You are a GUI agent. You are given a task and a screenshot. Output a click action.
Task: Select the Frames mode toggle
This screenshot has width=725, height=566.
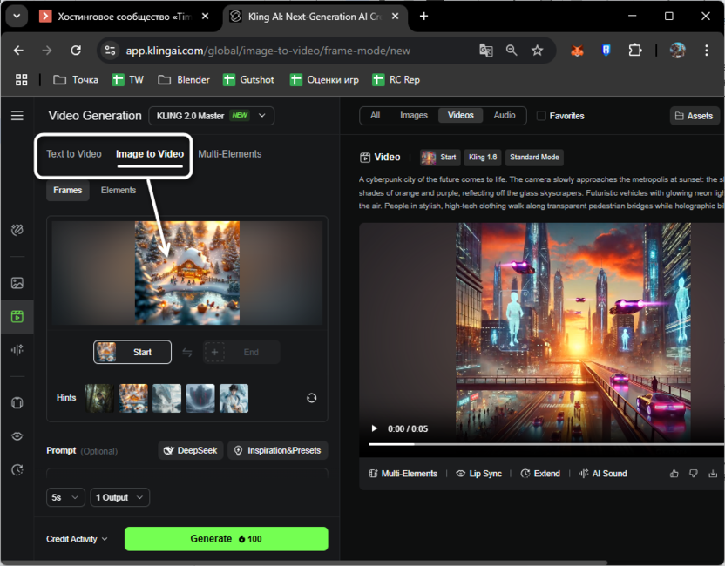tap(67, 191)
